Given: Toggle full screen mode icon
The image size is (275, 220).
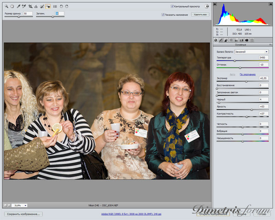Looking at the screenshot, I should click(x=207, y=6).
